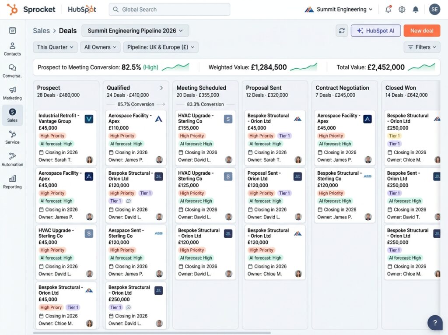Click the Proposal Sent column header
The height and width of the screenshot is (335, 448).
tap(264, 88)
